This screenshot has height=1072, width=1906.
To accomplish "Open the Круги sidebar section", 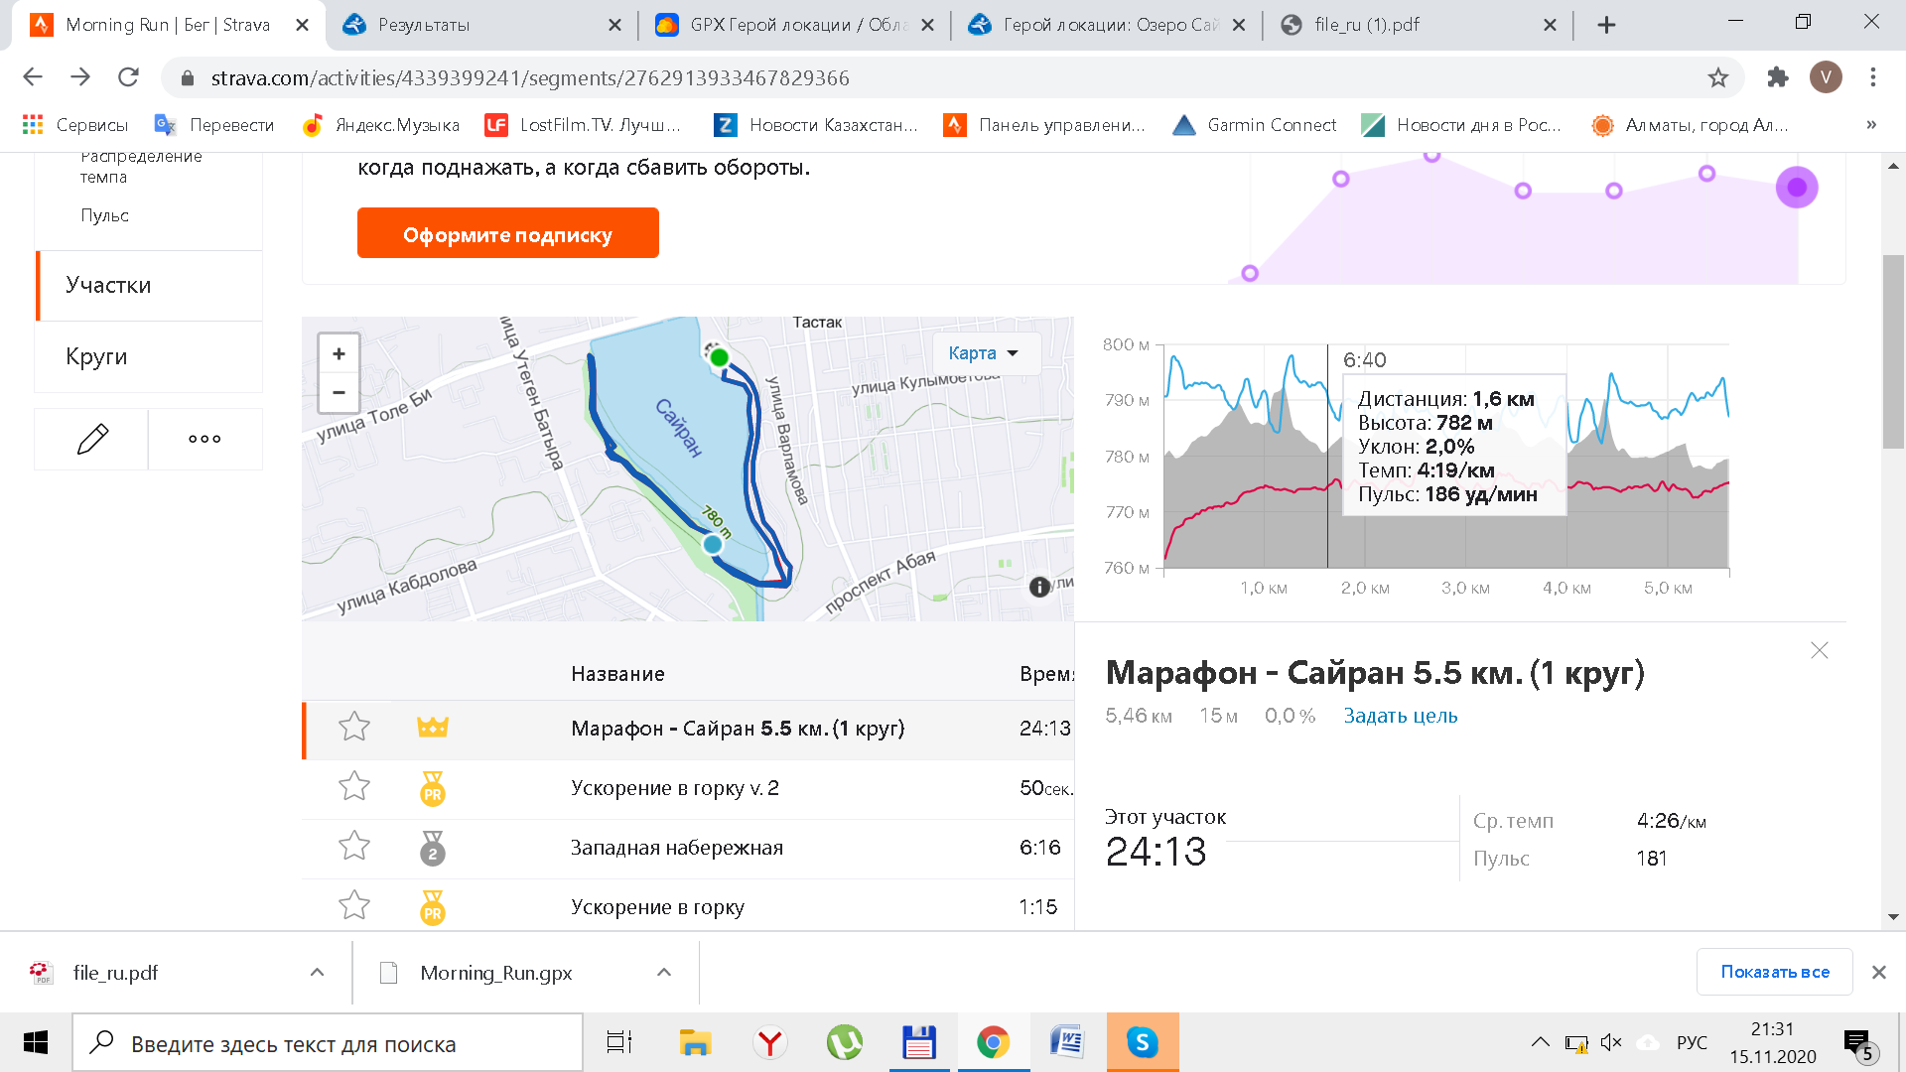I will coord(96,356).
